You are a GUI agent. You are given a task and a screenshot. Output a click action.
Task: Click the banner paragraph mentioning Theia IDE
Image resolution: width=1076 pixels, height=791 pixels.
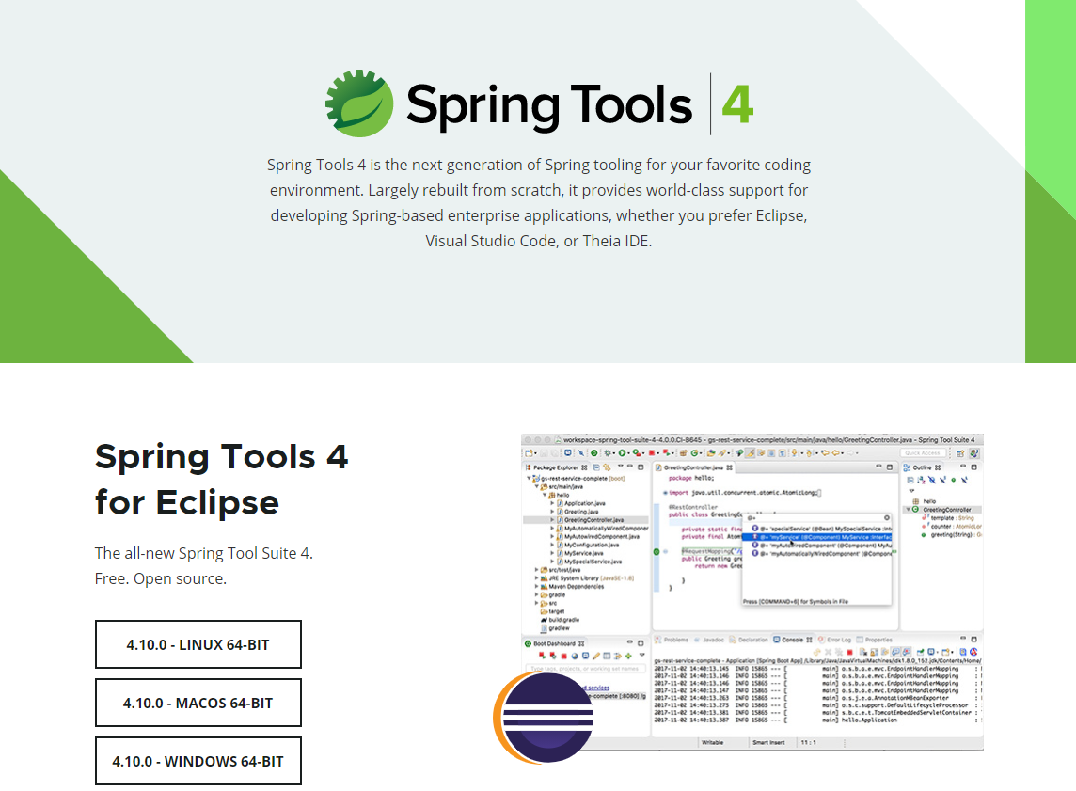539,203
